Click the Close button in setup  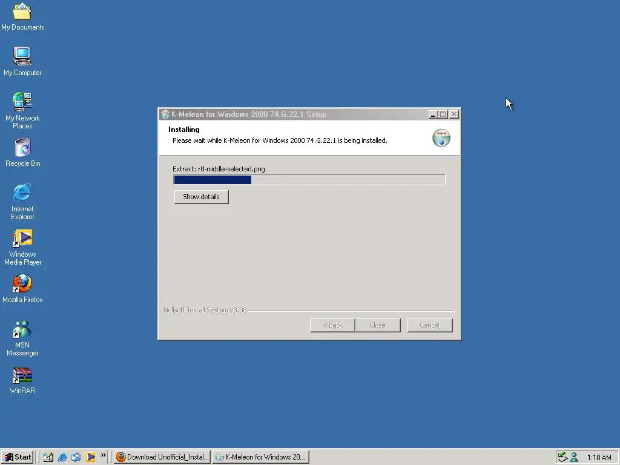pyautogui.click(x=378, y=325)
